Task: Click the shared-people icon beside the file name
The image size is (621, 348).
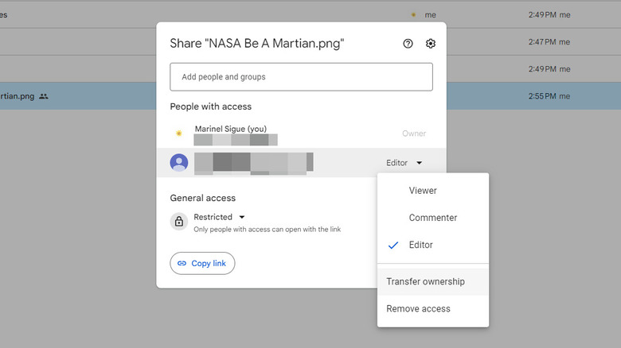Action: click(44, 96)
